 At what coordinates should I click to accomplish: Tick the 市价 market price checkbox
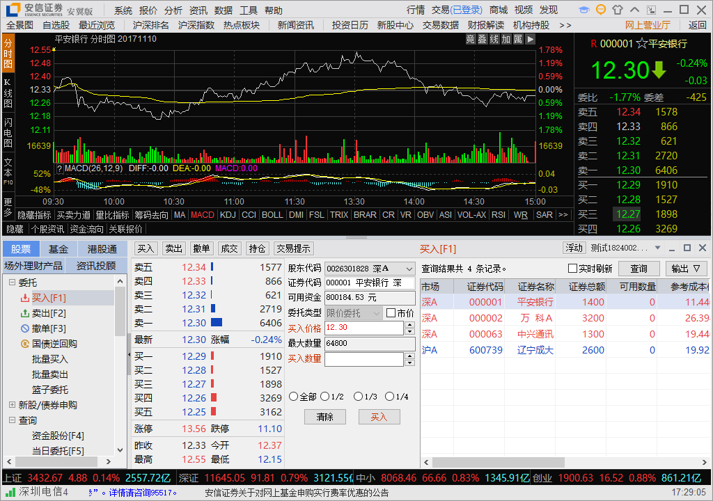tap(391, 313)
